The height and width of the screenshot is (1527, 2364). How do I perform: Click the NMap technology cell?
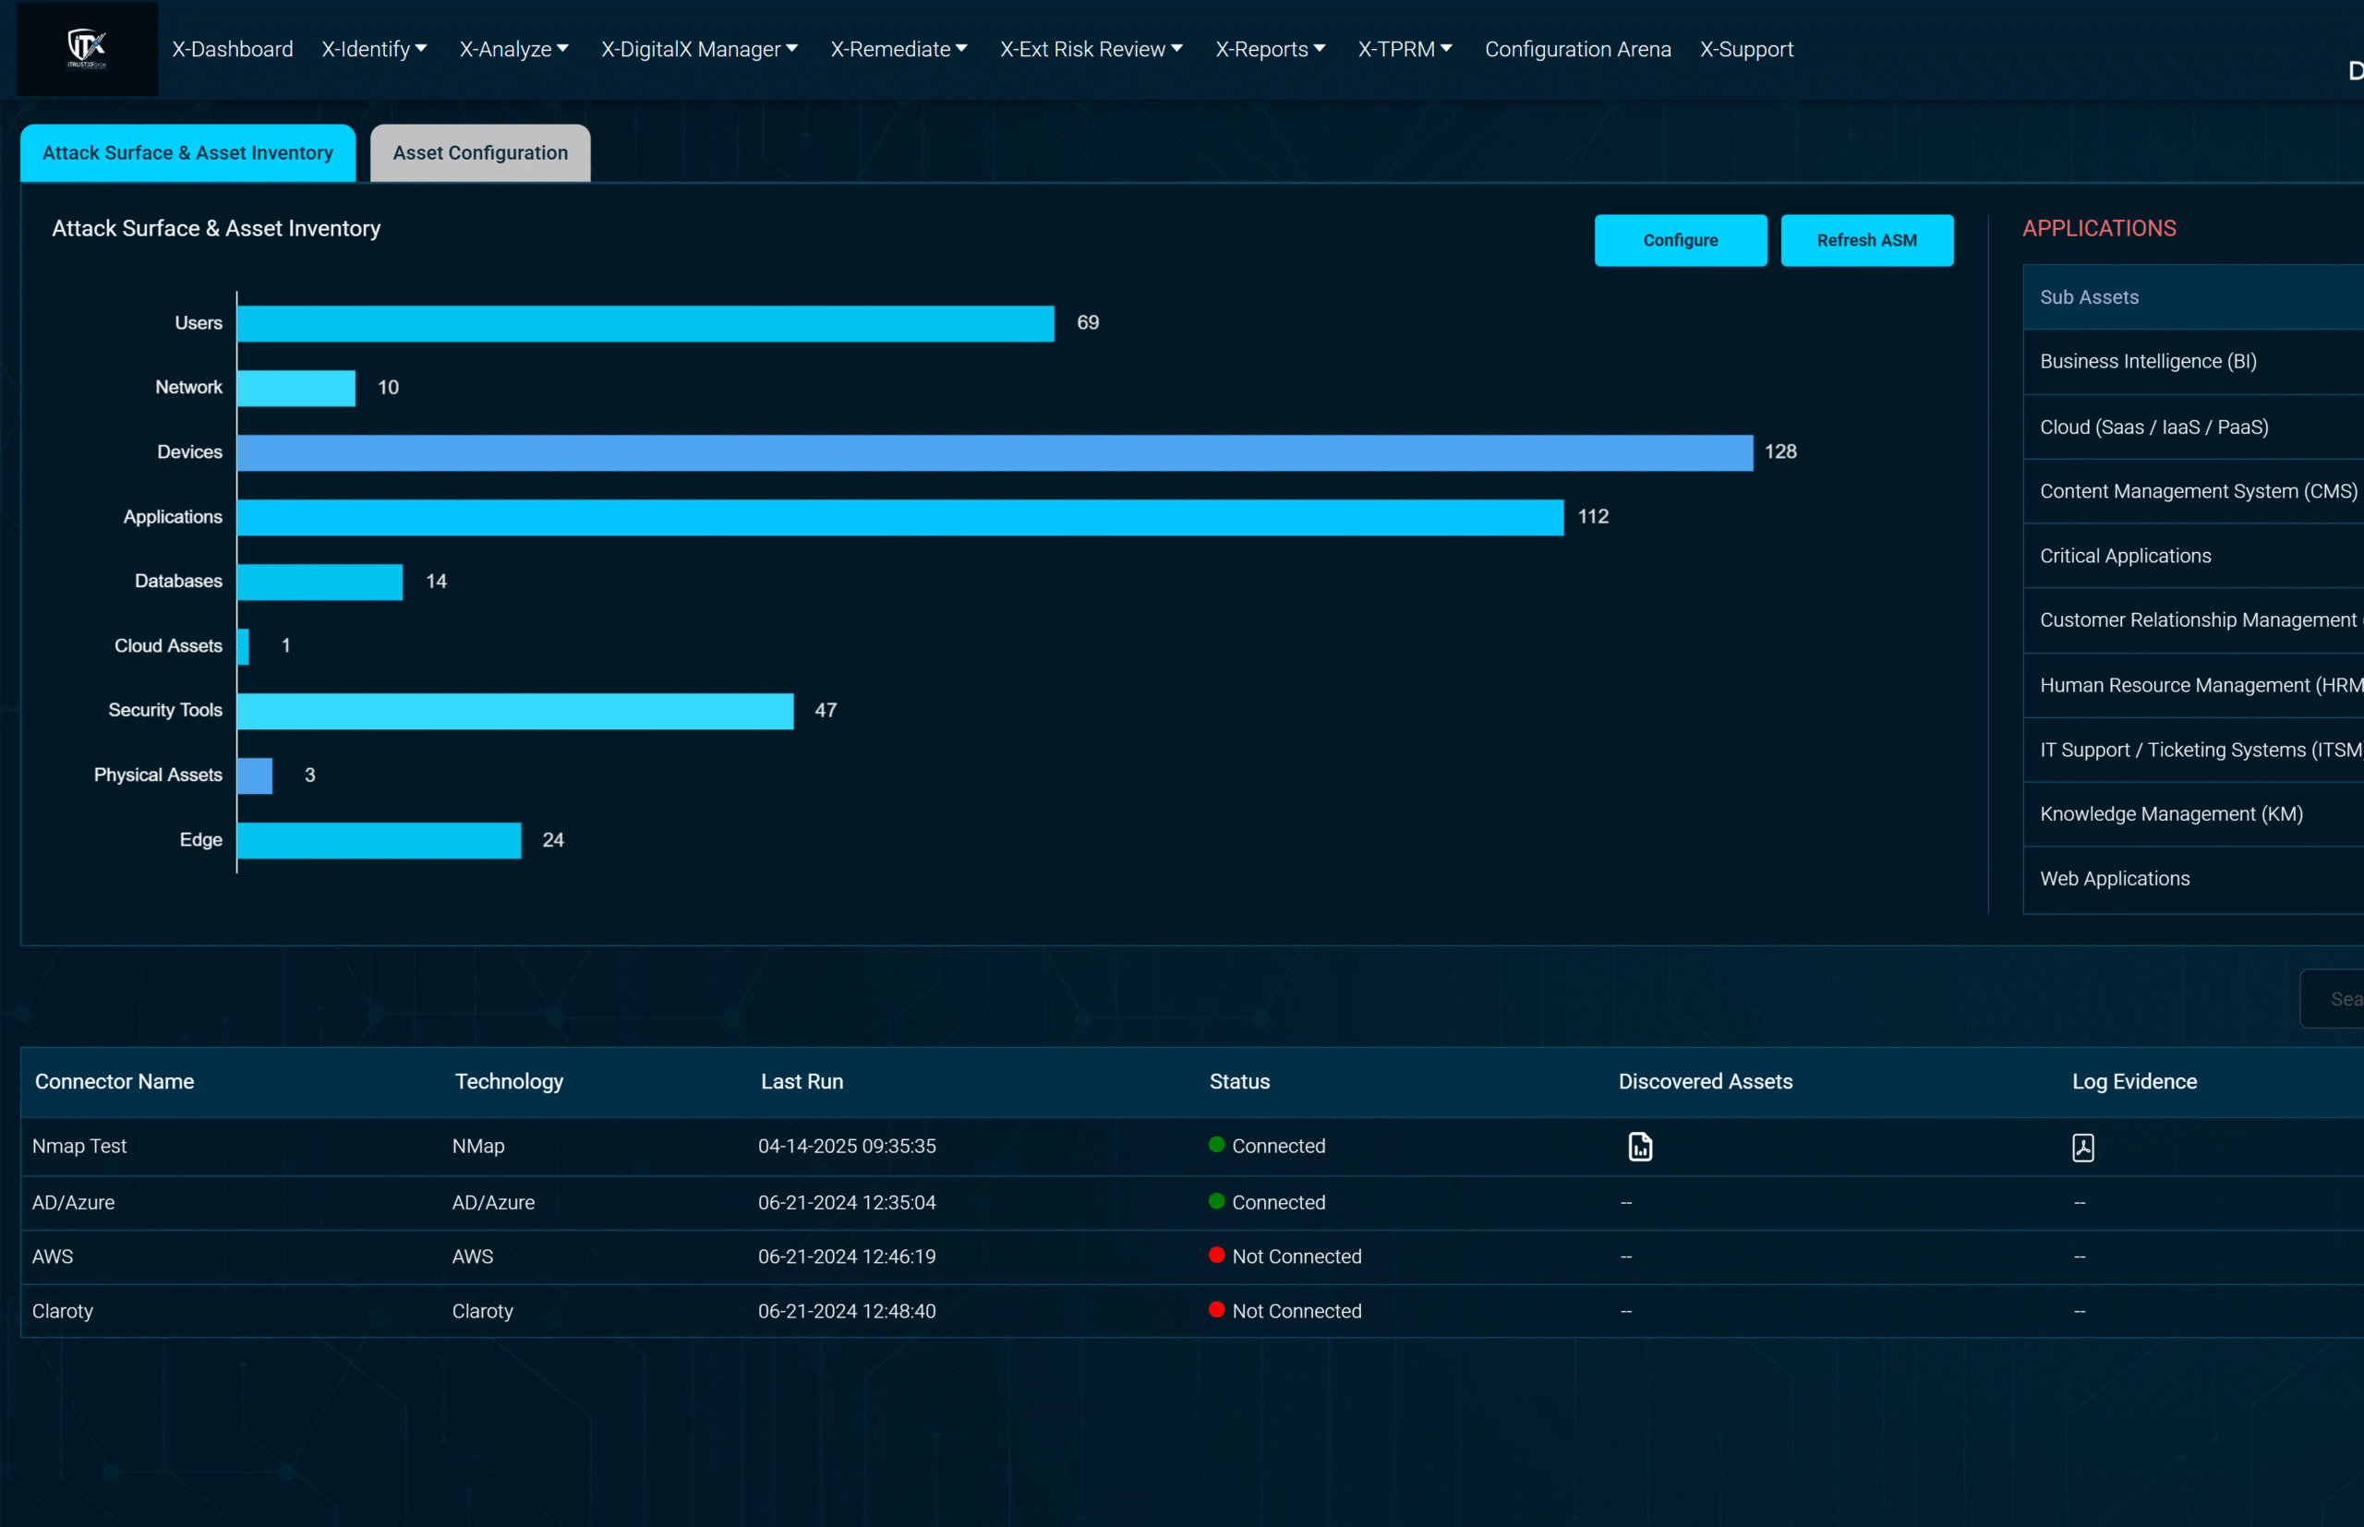click(x=478, y=1147)
